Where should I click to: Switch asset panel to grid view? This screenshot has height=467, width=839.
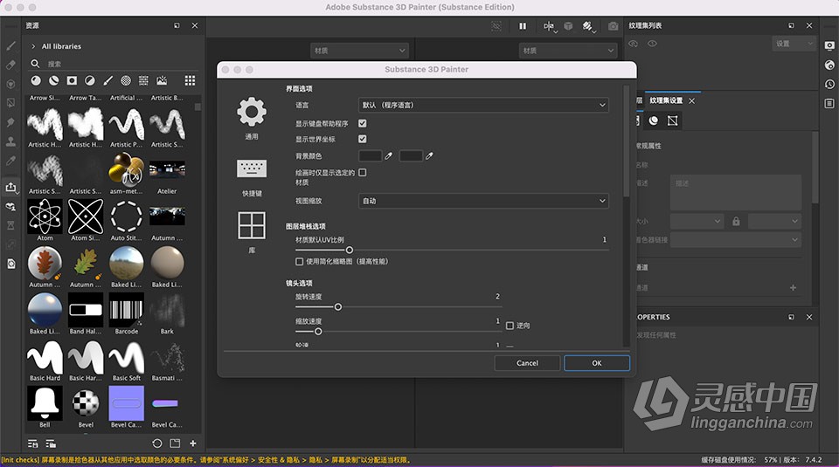pos(190,80)
